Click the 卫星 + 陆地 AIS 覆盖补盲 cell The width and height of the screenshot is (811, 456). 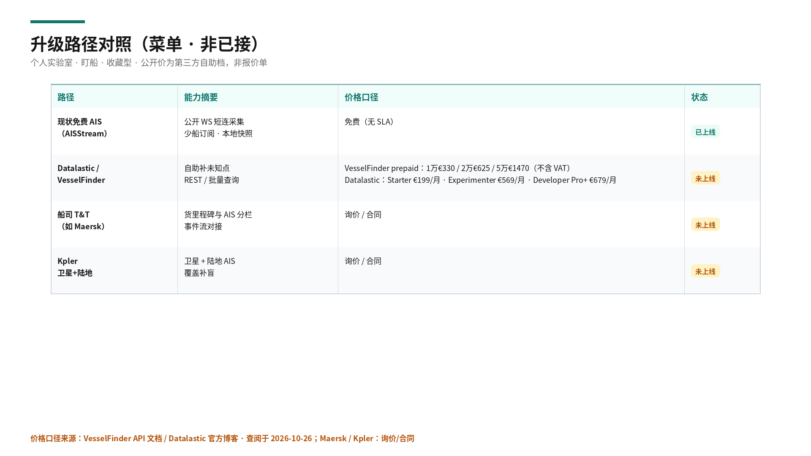pyautogui.click(x=258, y=271)
